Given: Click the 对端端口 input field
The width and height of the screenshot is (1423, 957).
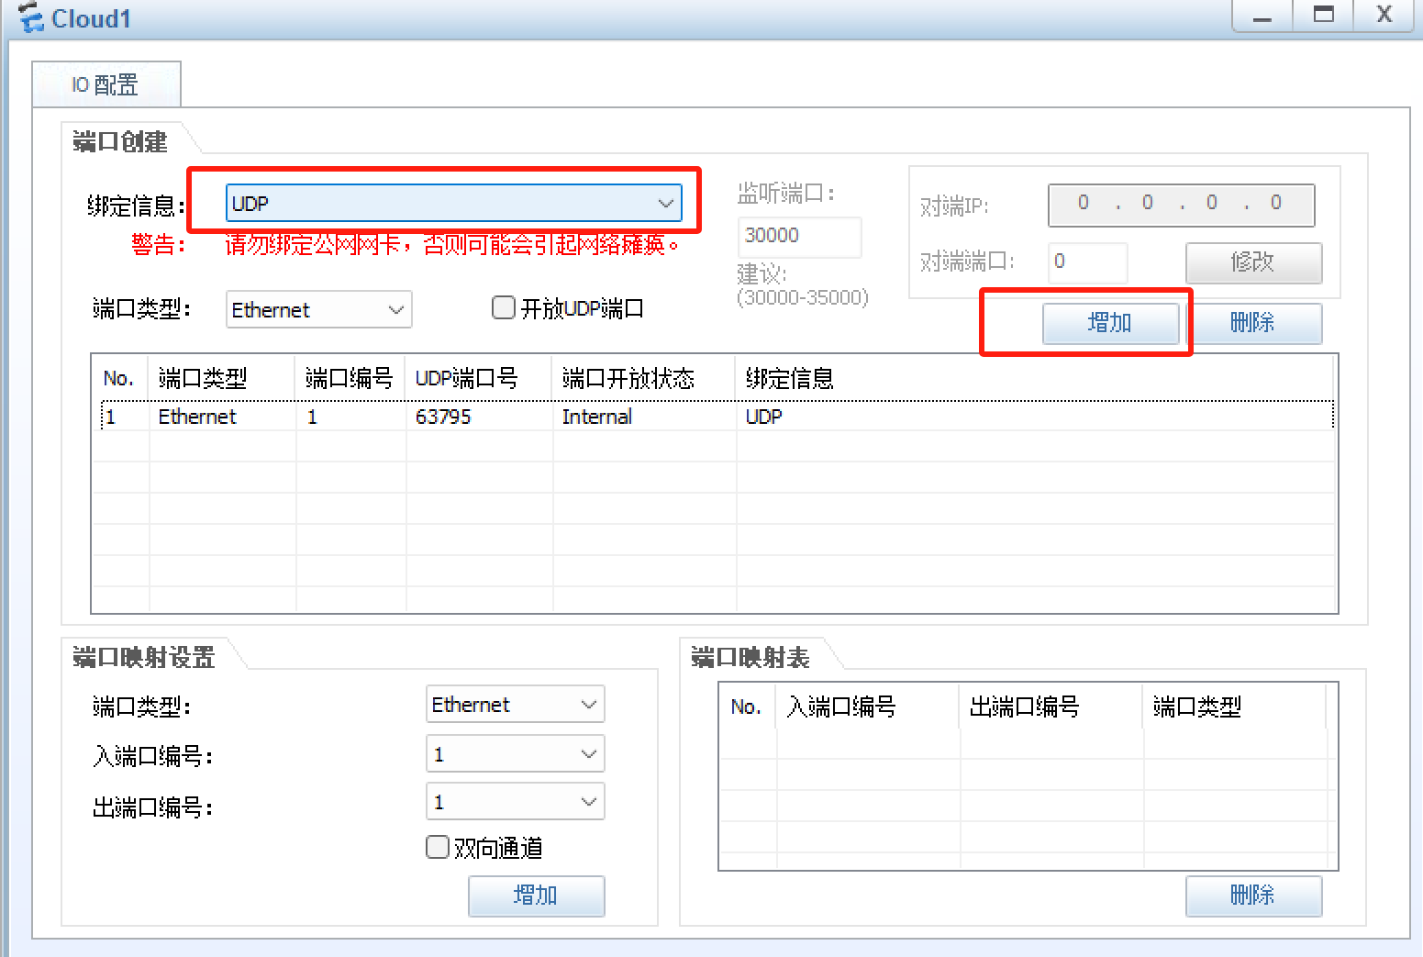Looking at the screenshot, I should coord(1087,262).
